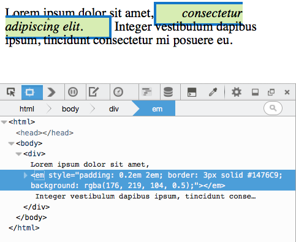Select the <html> opening tag in markup
The image size is (296, 242).
coord(21,122)
